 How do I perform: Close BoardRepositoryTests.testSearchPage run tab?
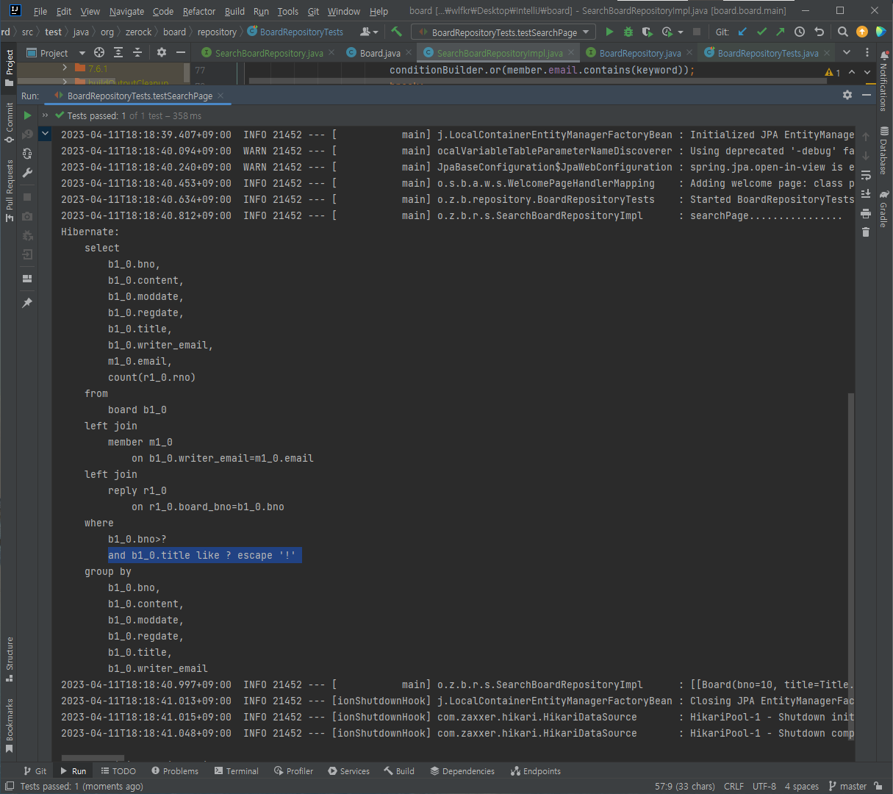click(220, 96)
